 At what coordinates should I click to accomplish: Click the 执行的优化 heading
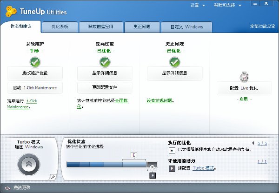pos(179,143)
